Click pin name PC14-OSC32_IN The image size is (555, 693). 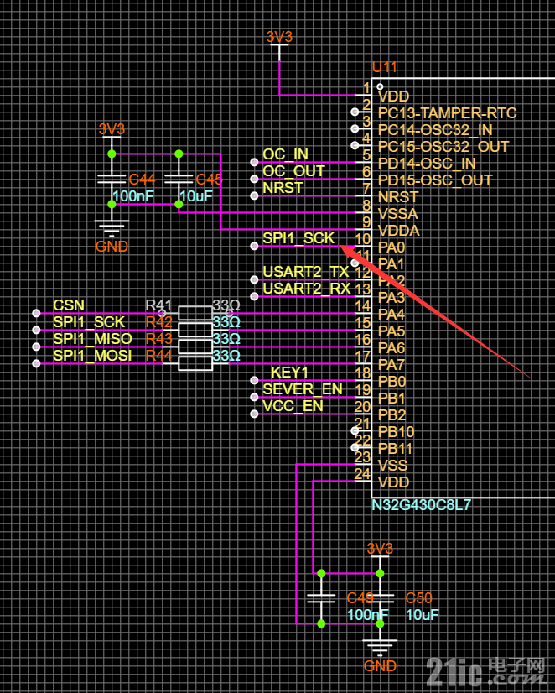(435, 130)
